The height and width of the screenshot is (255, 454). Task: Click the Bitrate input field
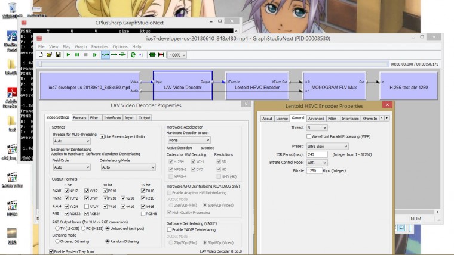(315, 170)
